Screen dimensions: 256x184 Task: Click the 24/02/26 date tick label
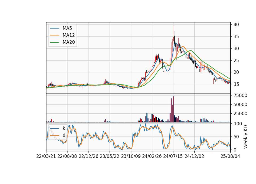[x=152, y=156]
